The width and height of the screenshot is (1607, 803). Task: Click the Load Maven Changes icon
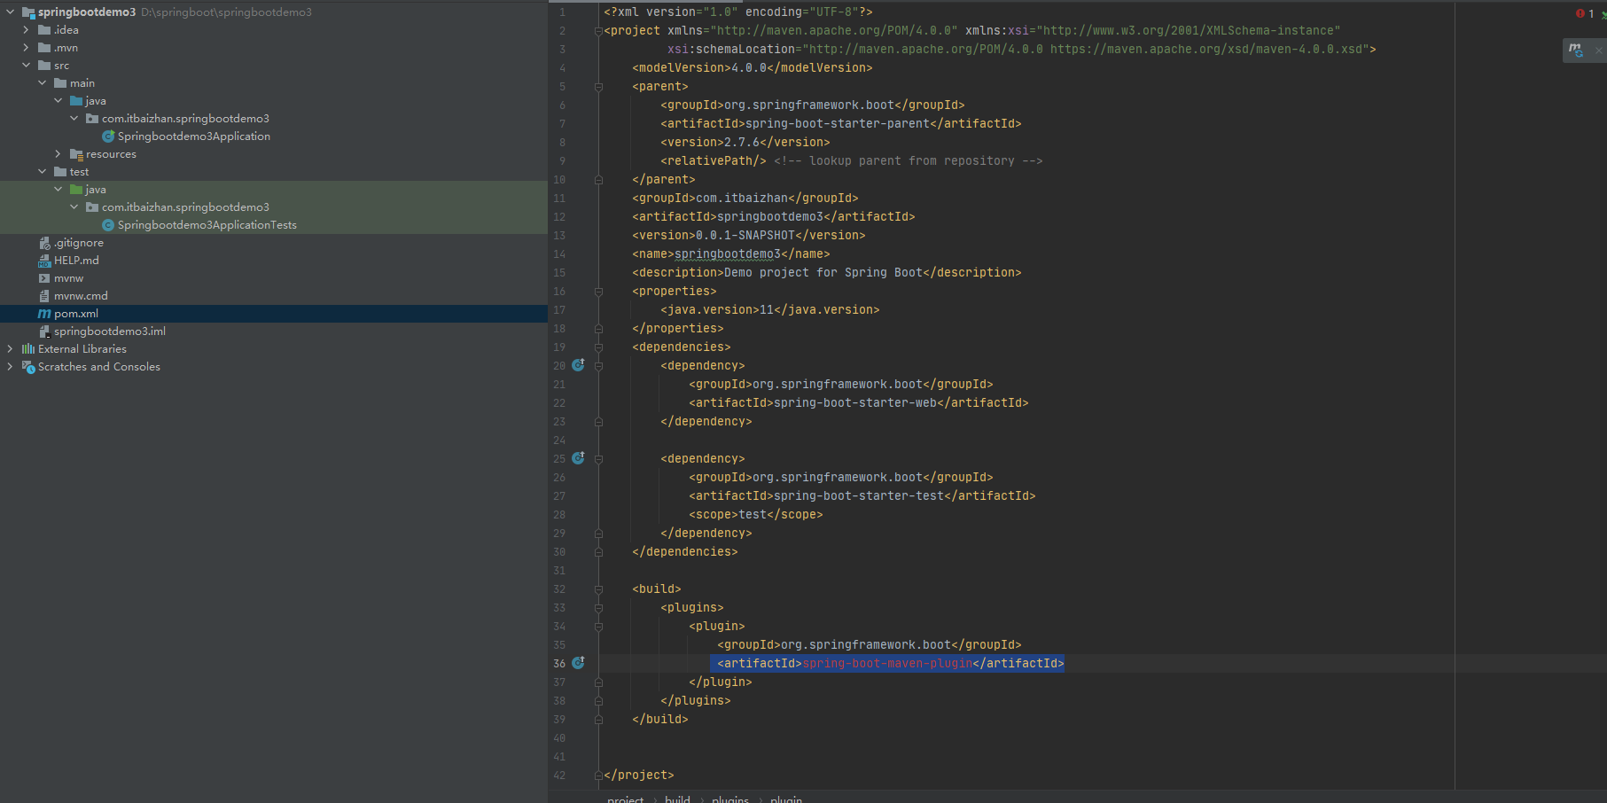coord(1575,51)
